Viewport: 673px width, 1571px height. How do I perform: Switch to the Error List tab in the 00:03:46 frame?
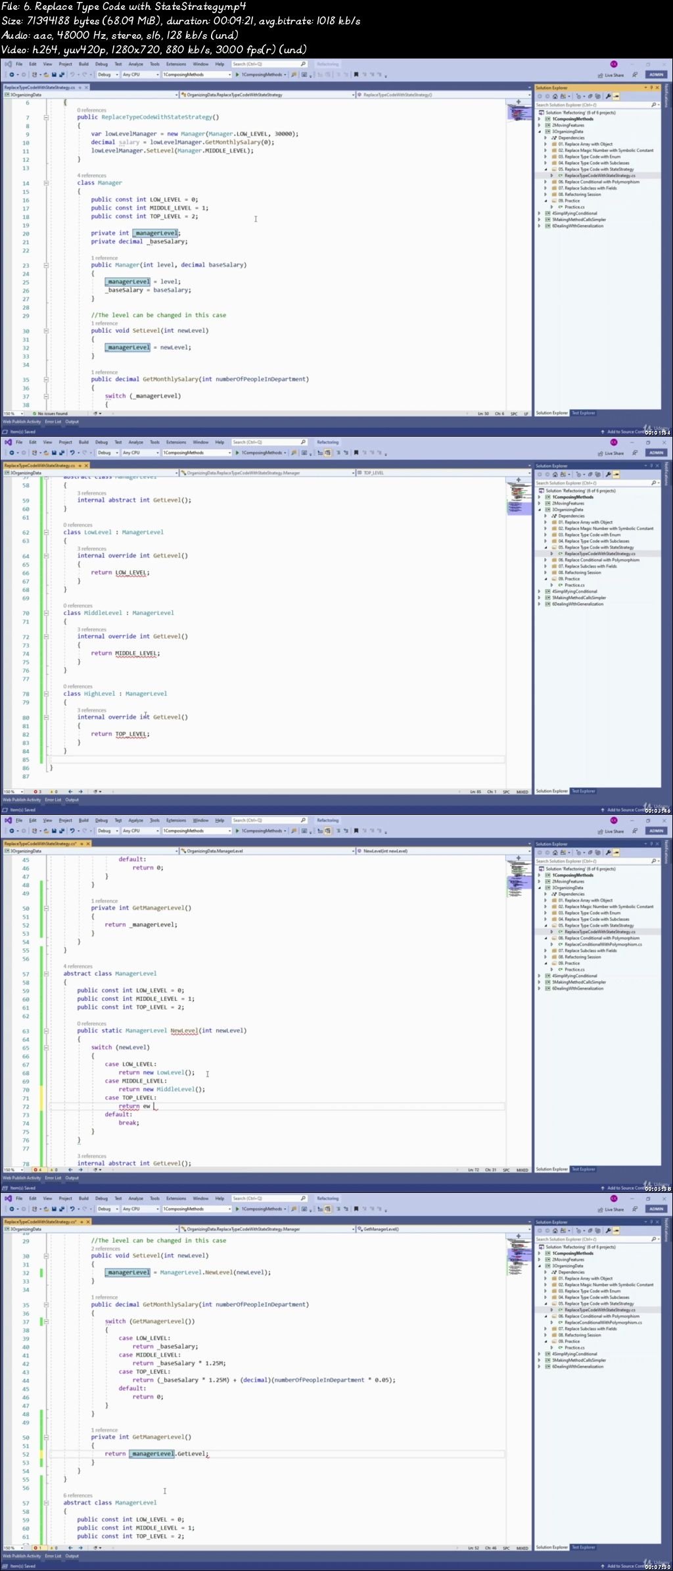[53, 800]
